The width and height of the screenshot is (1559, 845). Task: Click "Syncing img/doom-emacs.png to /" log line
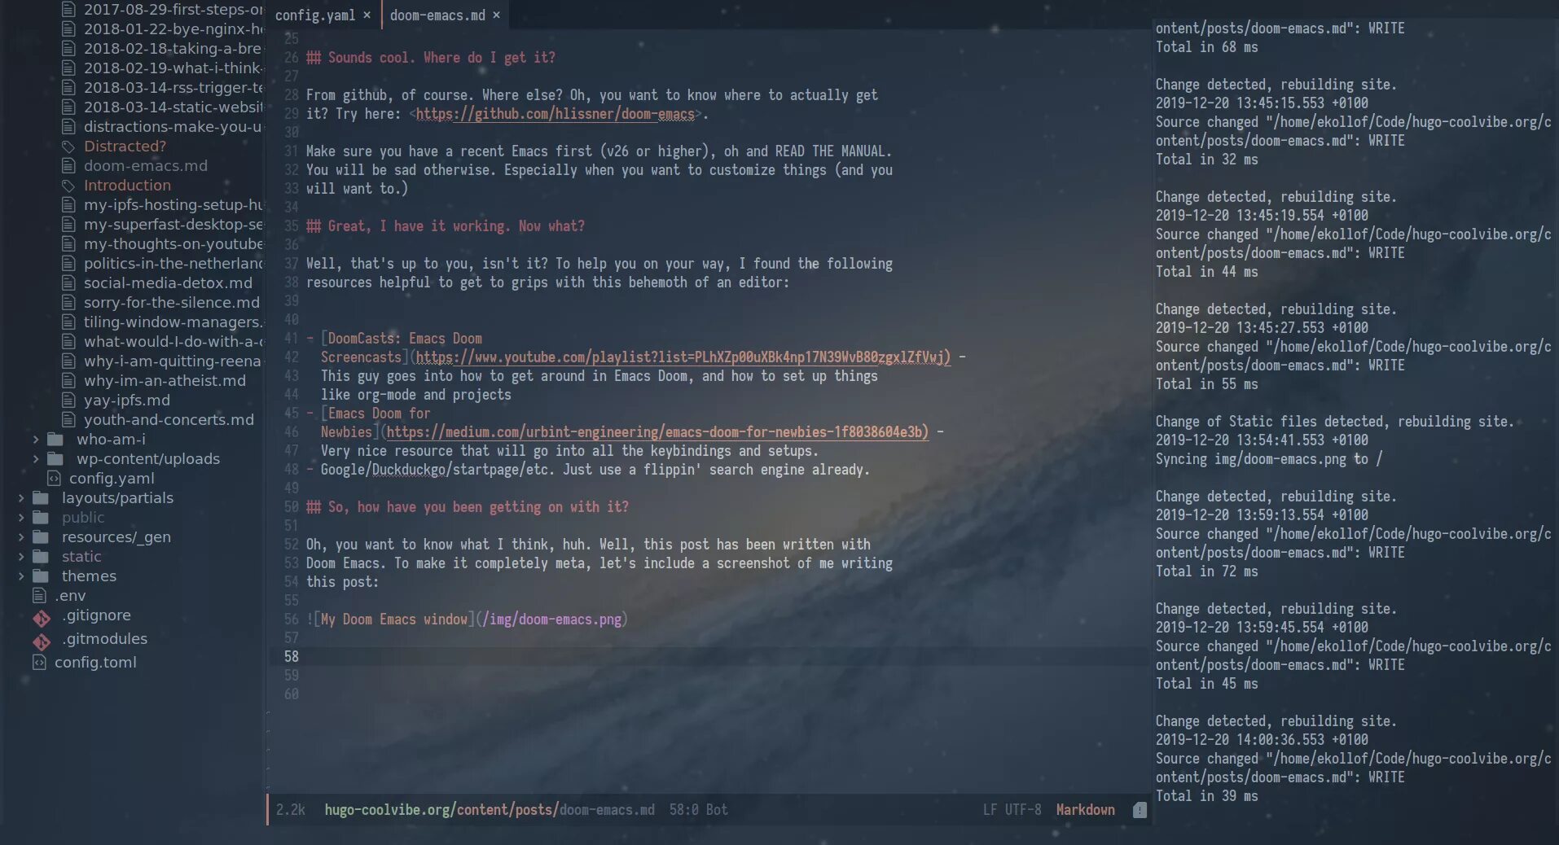tap(1268, 459)
